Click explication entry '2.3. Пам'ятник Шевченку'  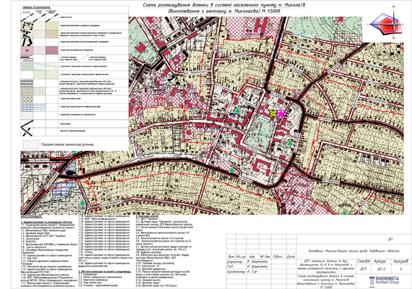pos(93,280)
